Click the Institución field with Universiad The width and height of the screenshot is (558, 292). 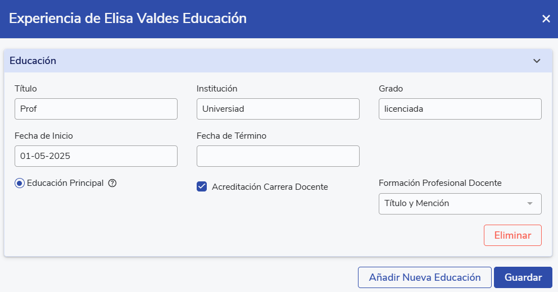pos(278,109)
